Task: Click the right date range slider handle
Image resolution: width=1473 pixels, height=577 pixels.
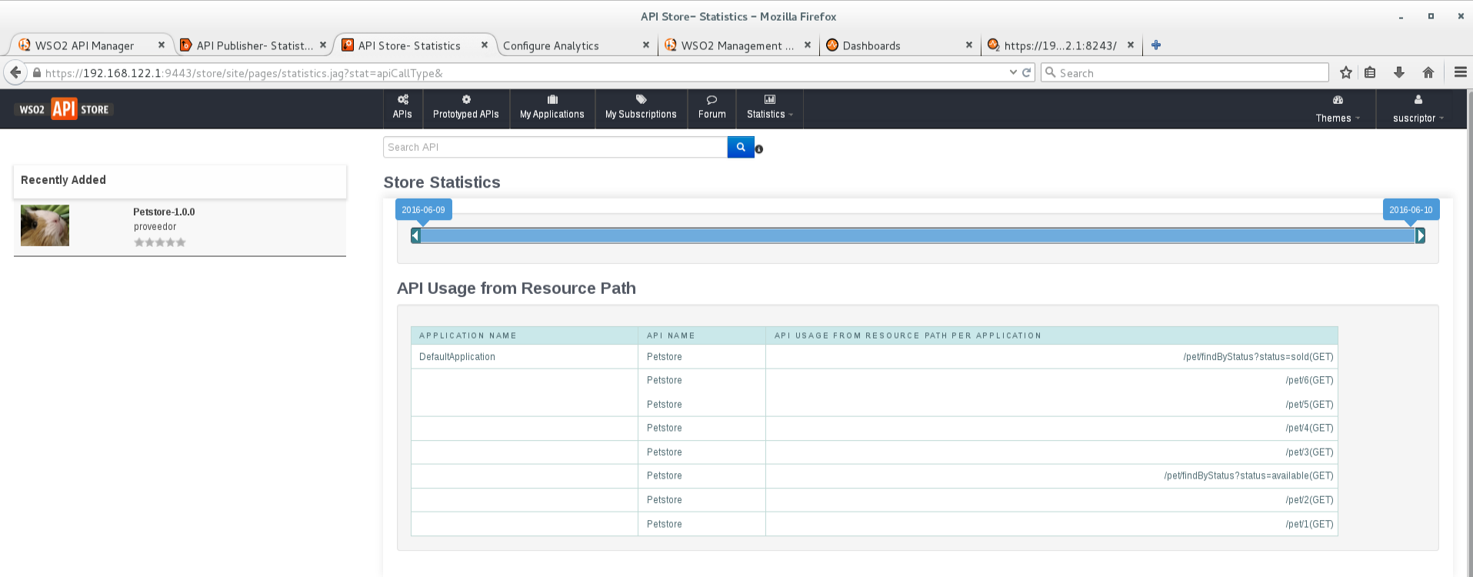Action: pyautogui.click(x=1421, y=235)
